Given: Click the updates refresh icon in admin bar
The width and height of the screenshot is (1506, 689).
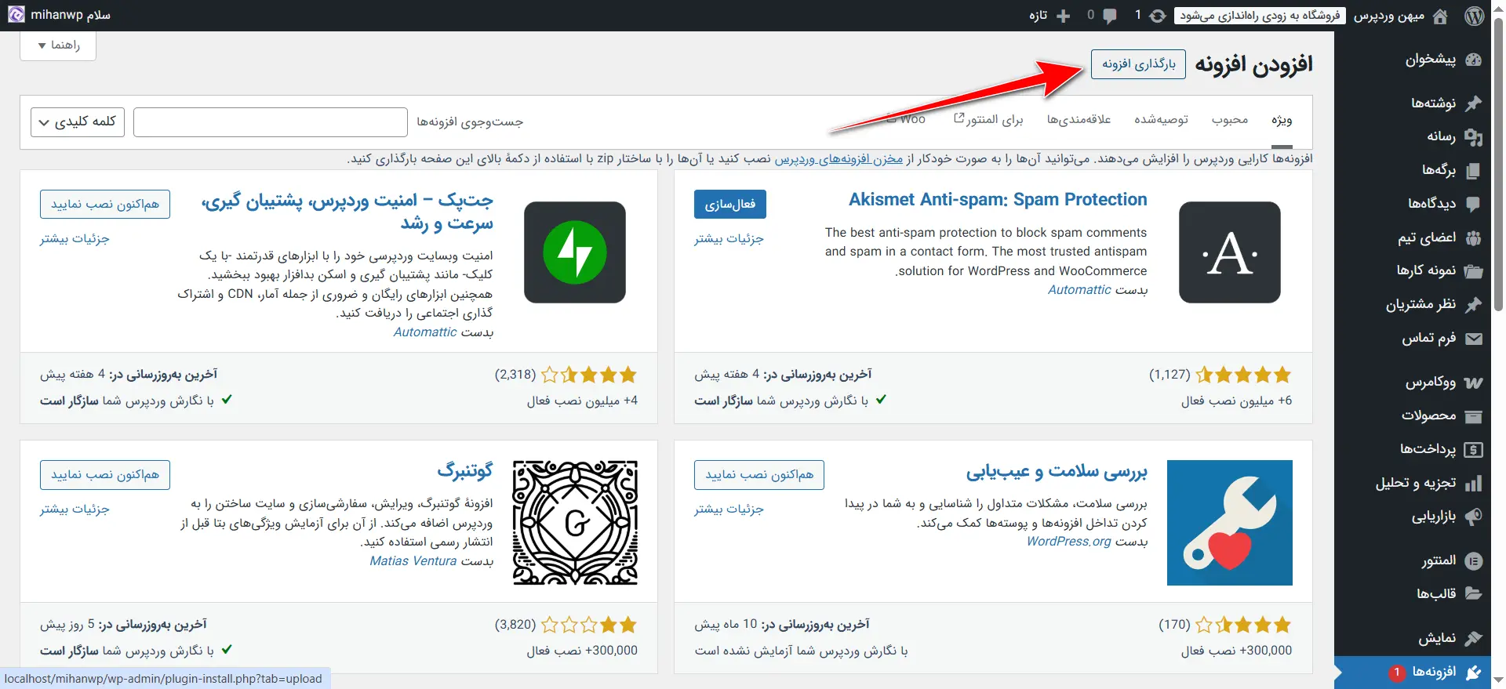Looking at the screenshot, I should (x=1158, y=16).
